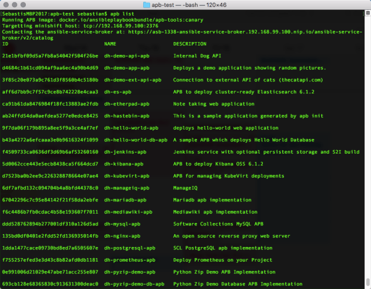
Task: Click the description 'ManageIQ'
Action: pyautogui.click(x=185, y=188)
